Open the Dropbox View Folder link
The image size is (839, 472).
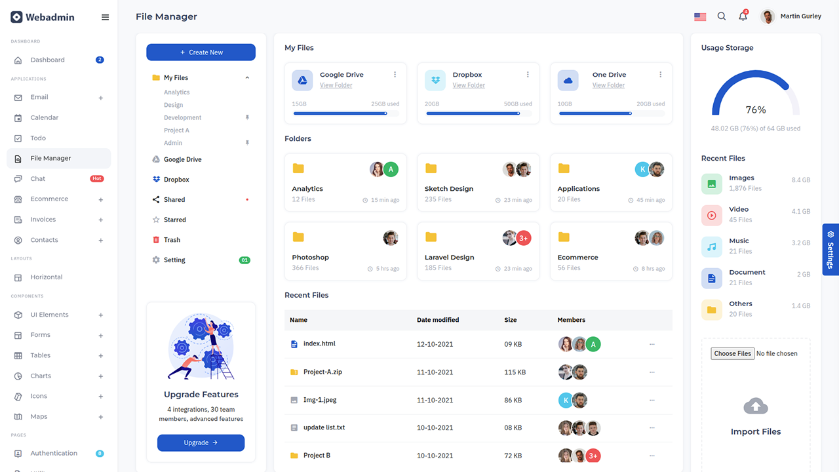tap(469, 85)
